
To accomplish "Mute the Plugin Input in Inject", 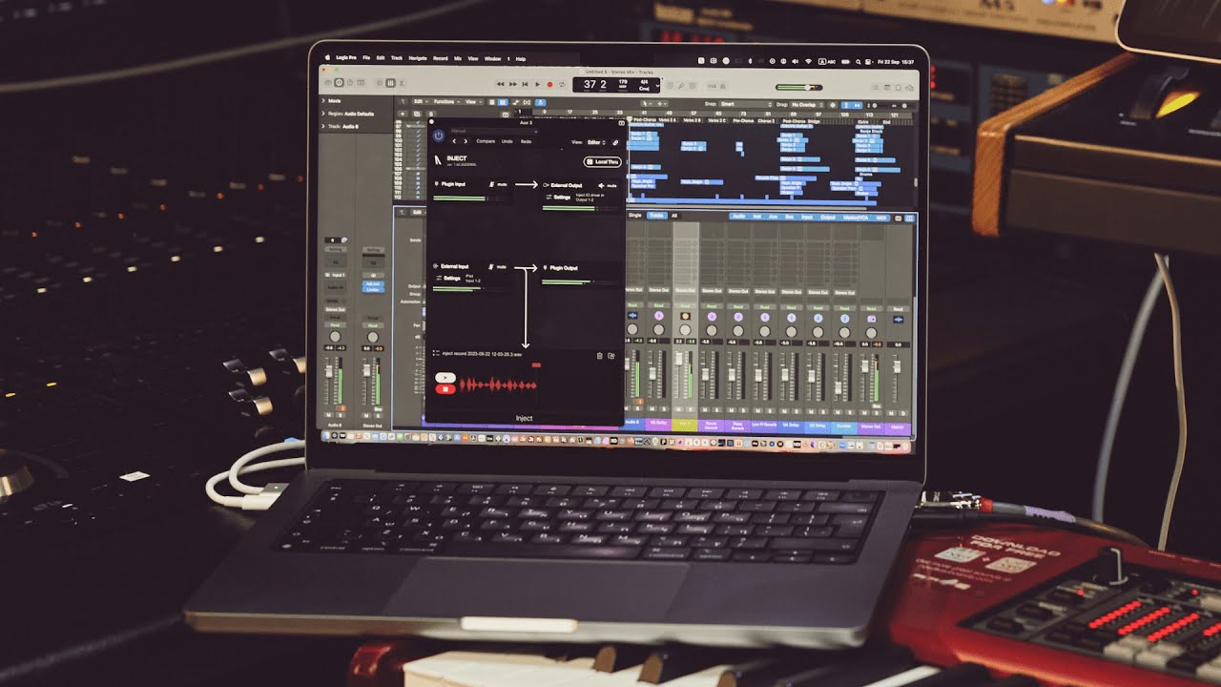I will (498, 184).
